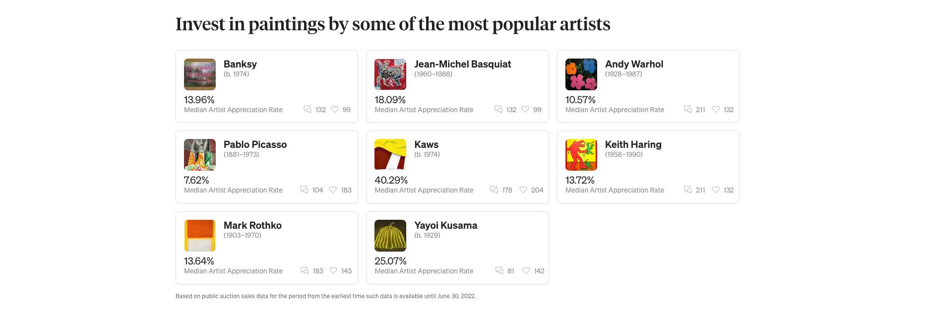
Task: Click heart icon on Keith Haring card
Action: (x=716, y=190)
